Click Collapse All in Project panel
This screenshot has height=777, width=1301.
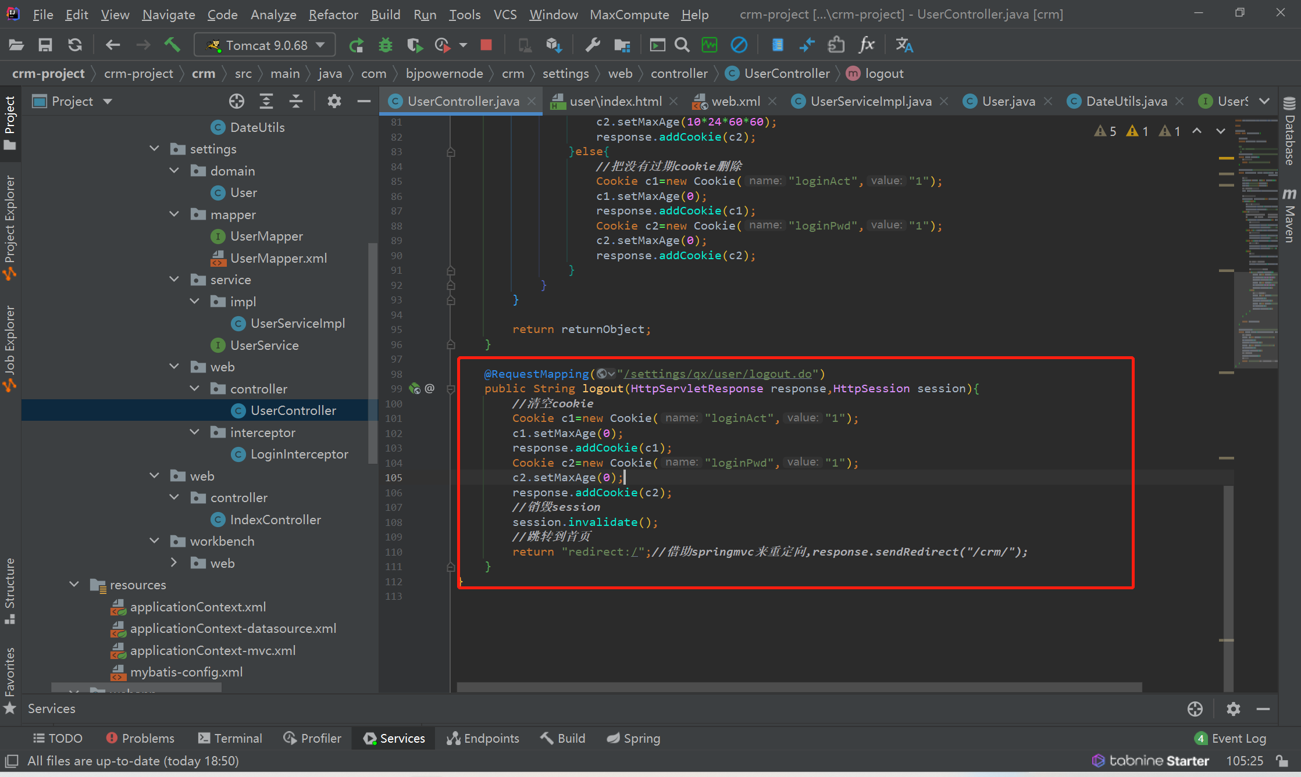click(296, 101)
